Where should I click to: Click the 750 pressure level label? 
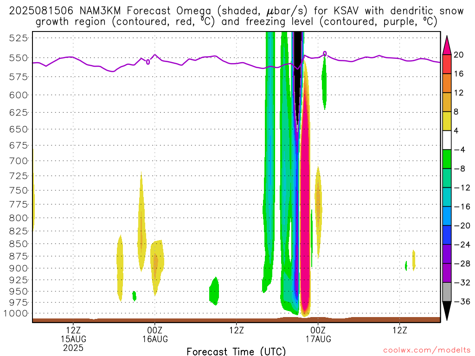[18, 191]
